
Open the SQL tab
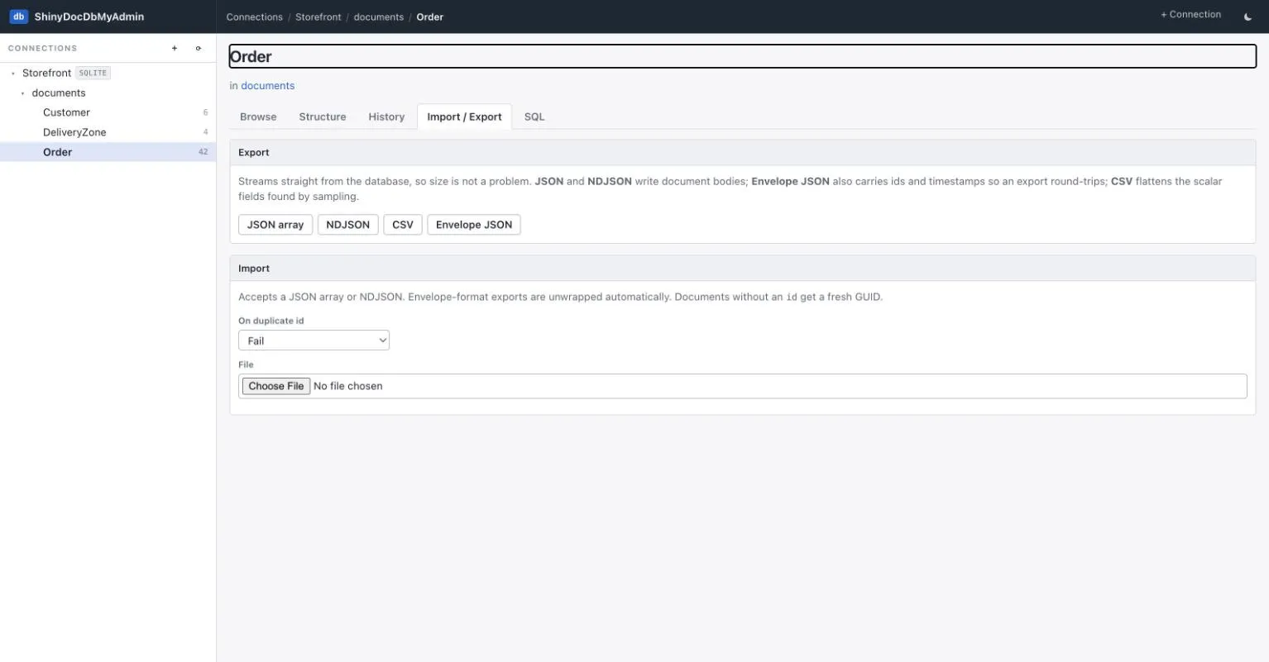[x=534, y=117]
